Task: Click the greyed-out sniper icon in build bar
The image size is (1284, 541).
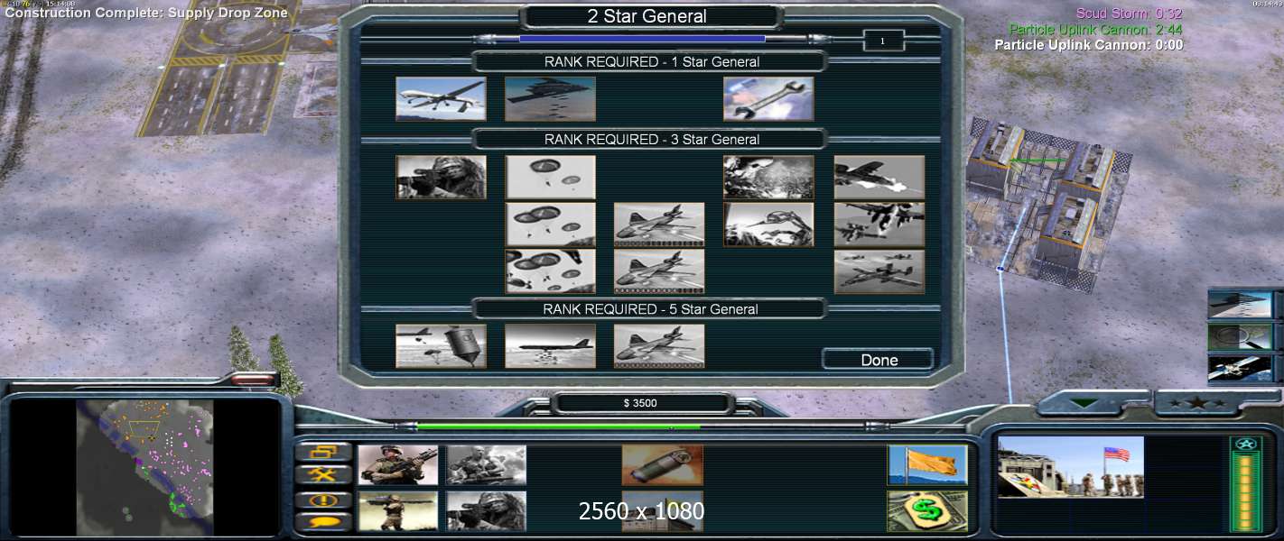Action: coord(487,510)
